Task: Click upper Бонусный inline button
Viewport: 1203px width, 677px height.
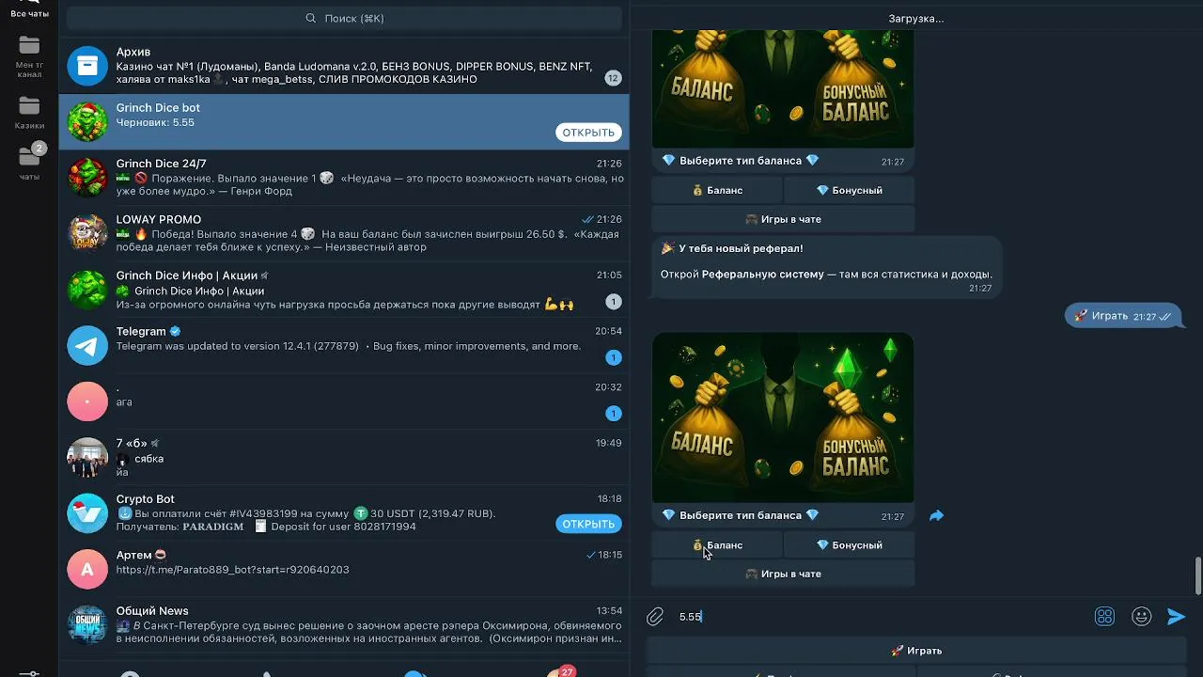Action: (850, 190)
